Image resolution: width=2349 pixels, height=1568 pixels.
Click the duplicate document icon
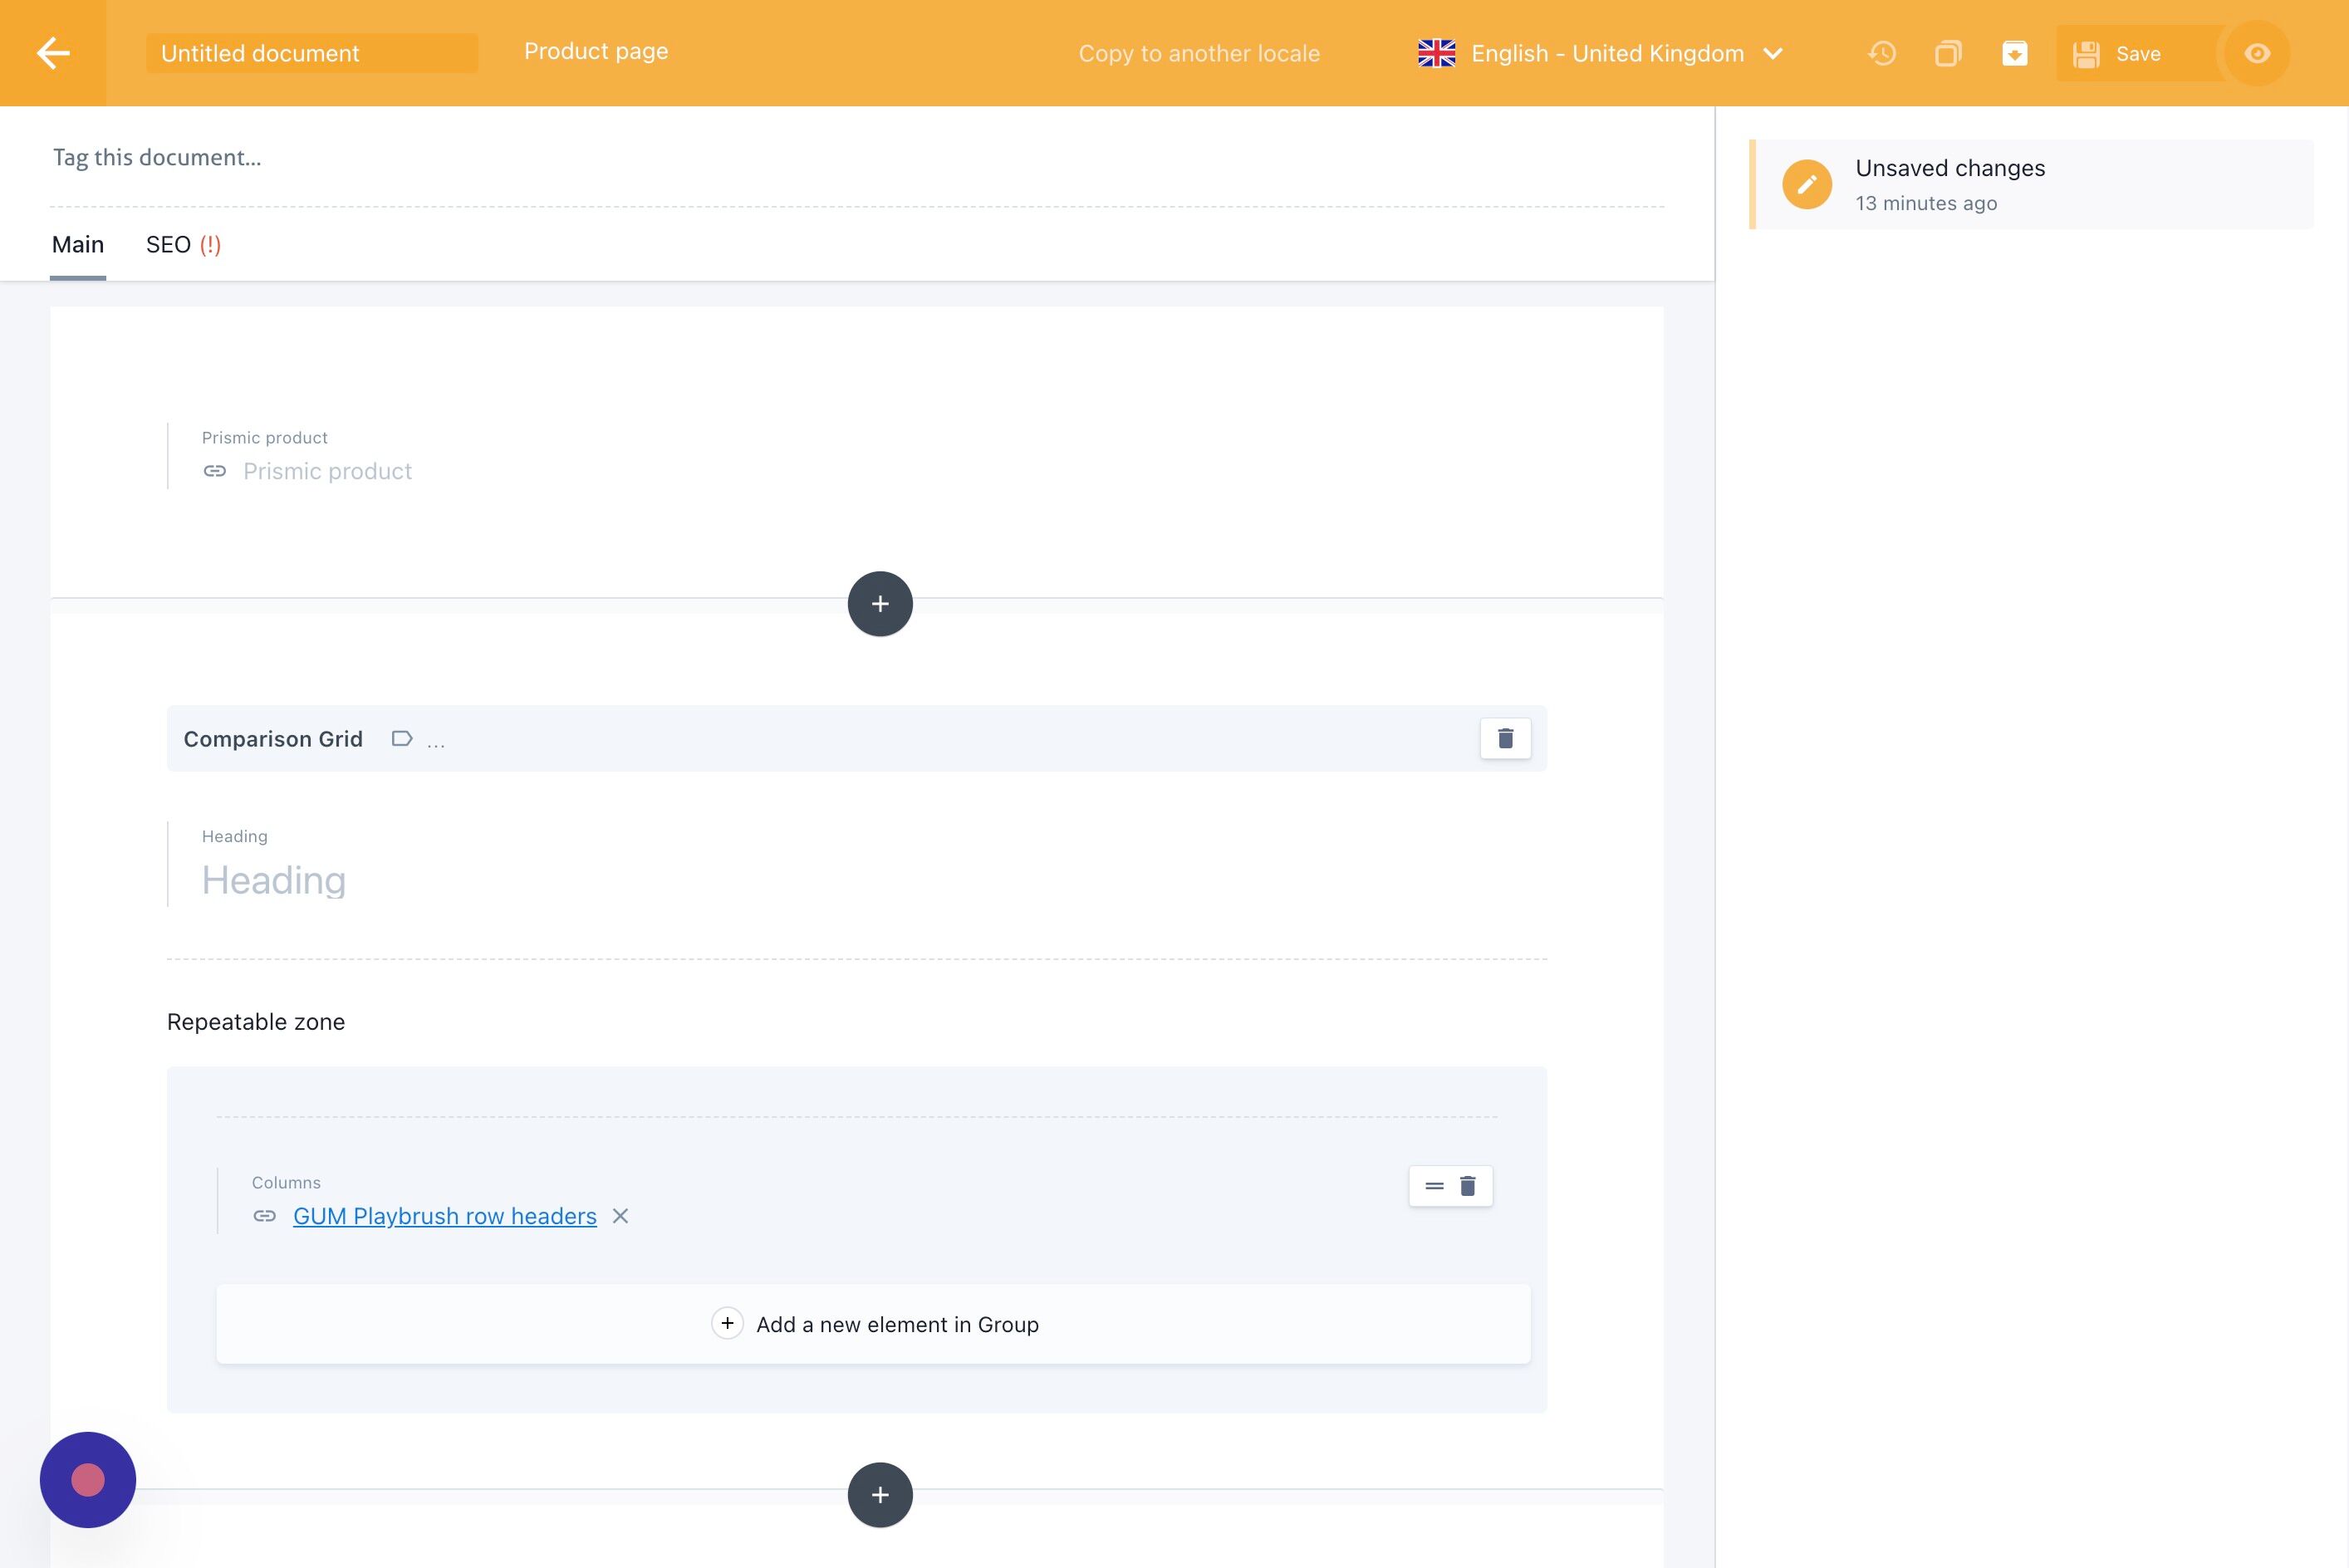click(x=1948, y=53)
